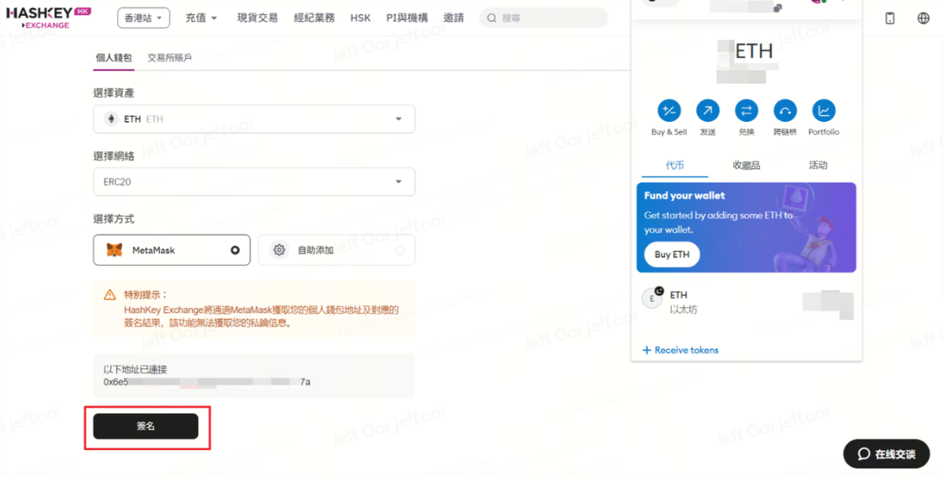
Task: Click the plus icon beside Receive tokens
Action: (647, 350)
